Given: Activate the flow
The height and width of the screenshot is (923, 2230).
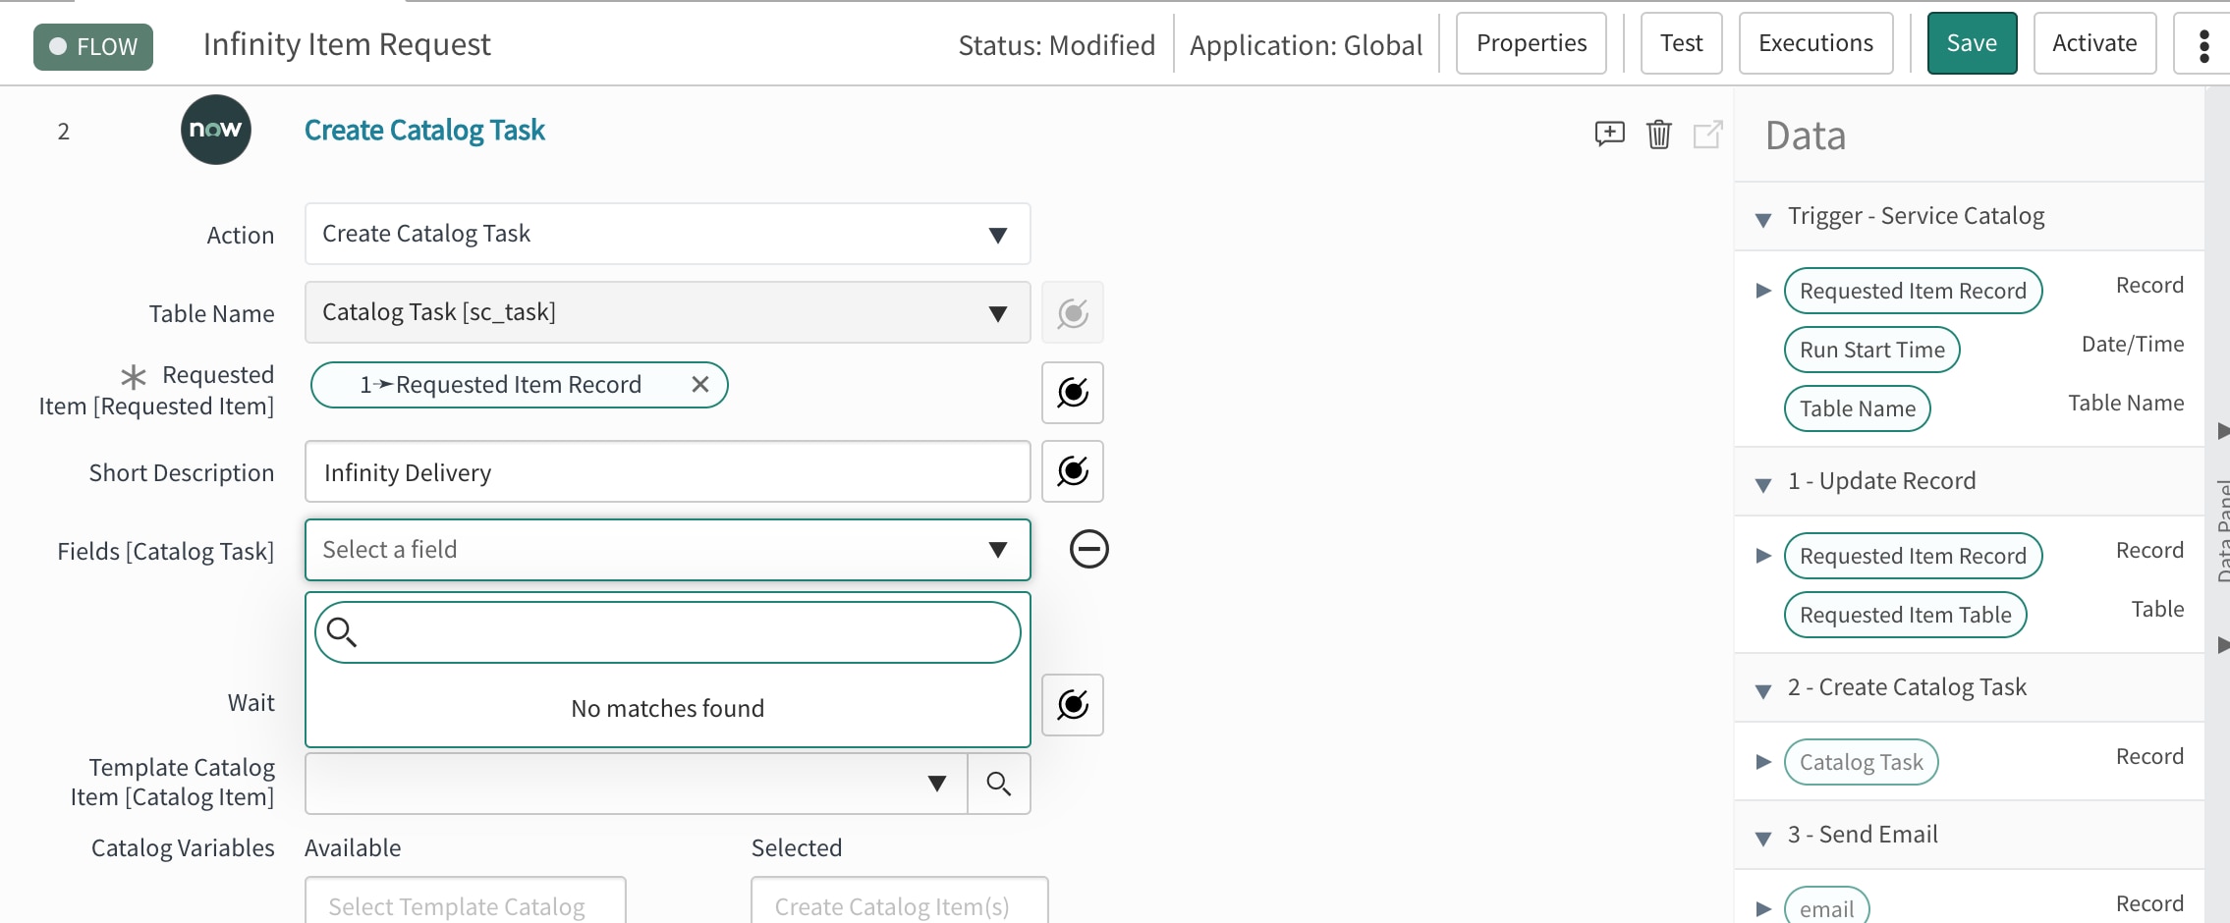Looking at the screenshot, I should 2095,43.
